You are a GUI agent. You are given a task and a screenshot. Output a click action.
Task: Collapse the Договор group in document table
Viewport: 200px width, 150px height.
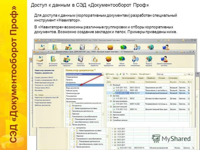(x=108, y=96)
